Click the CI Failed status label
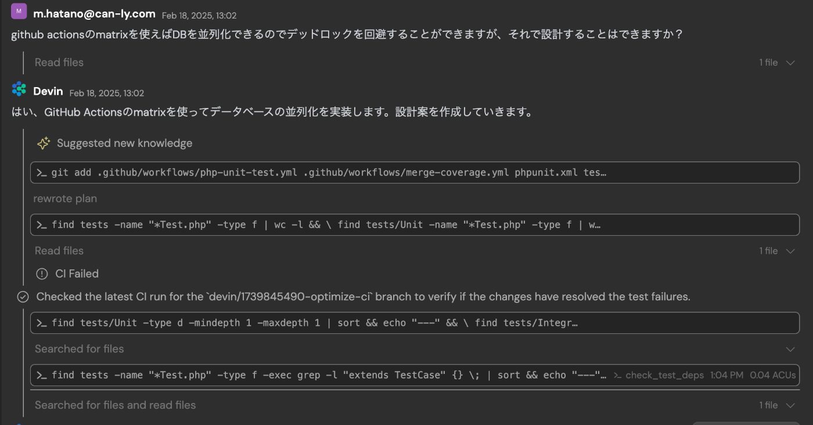Screen dimensions: 813x425 pyautogui.click(x=77, y=273)
